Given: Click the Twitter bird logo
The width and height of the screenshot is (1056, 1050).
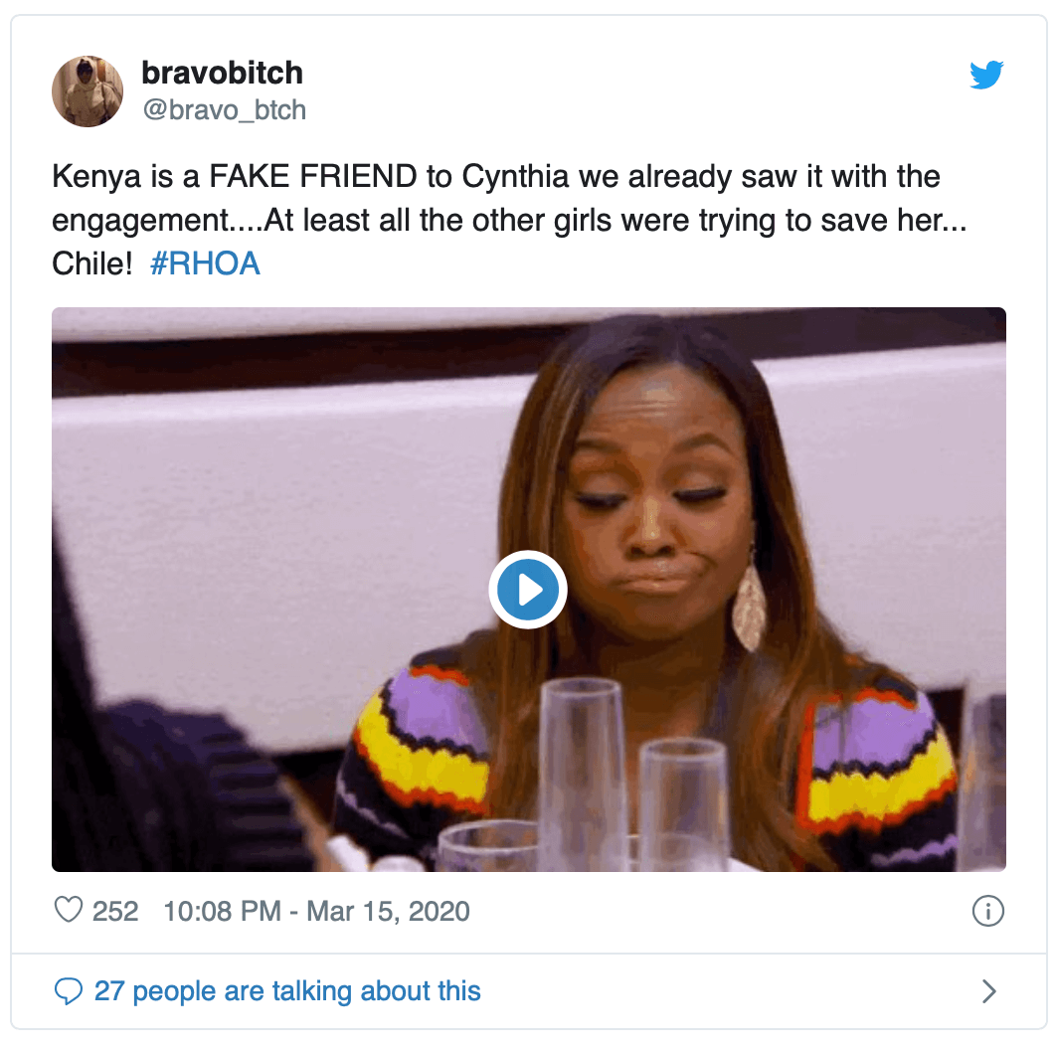Looking at the screenshot, I should point(986,76).
